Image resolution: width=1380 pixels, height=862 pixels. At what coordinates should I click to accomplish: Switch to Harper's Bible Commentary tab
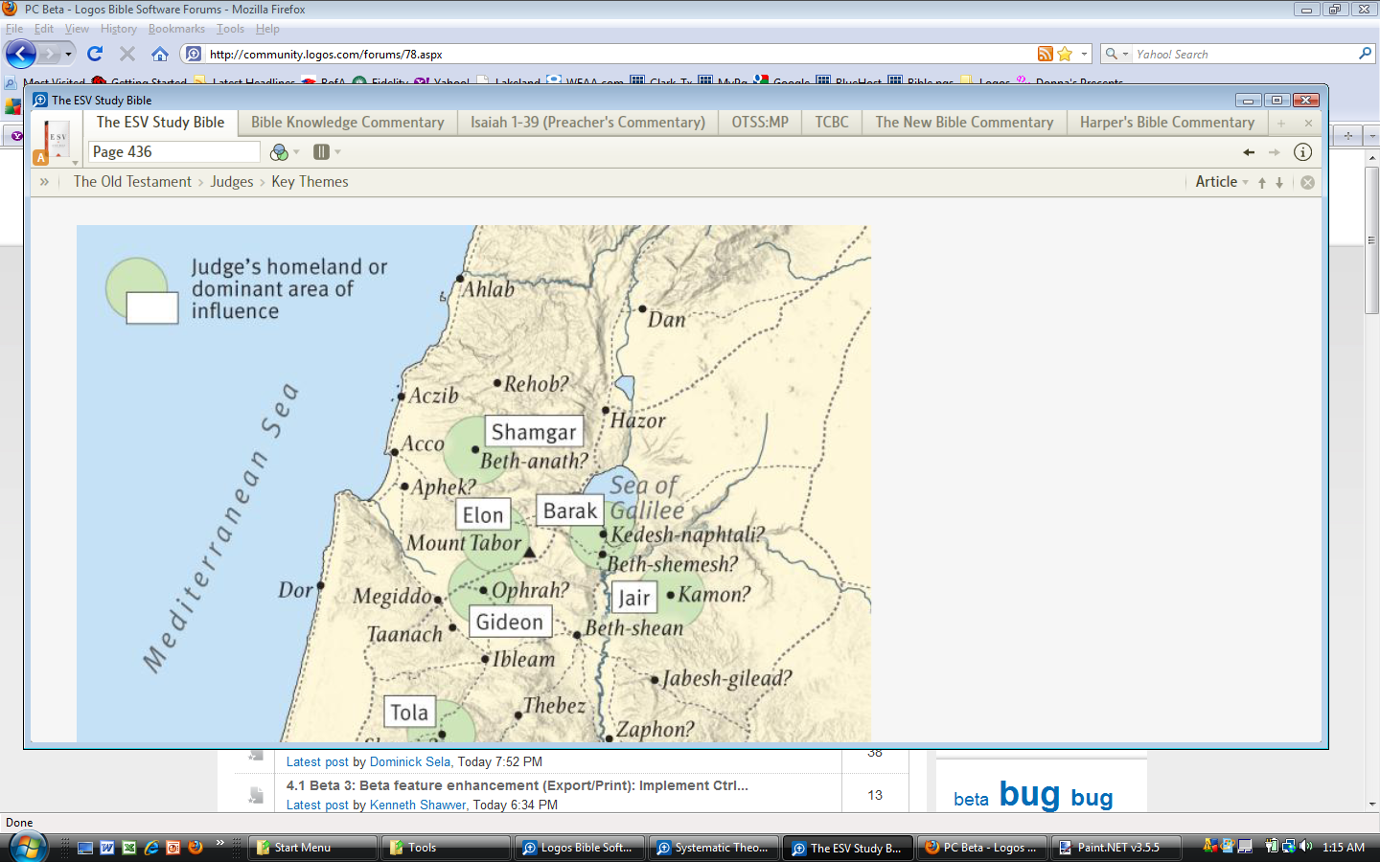click(x=1167, y=123)
